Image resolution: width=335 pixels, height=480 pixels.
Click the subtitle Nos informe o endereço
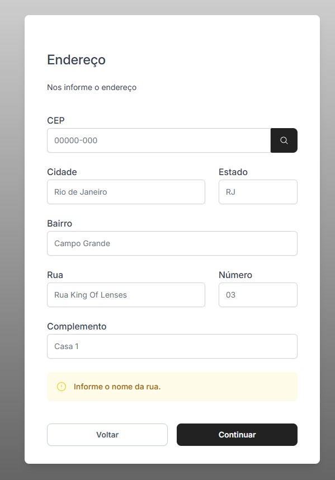pyautogui.click(x=91, y=87)
